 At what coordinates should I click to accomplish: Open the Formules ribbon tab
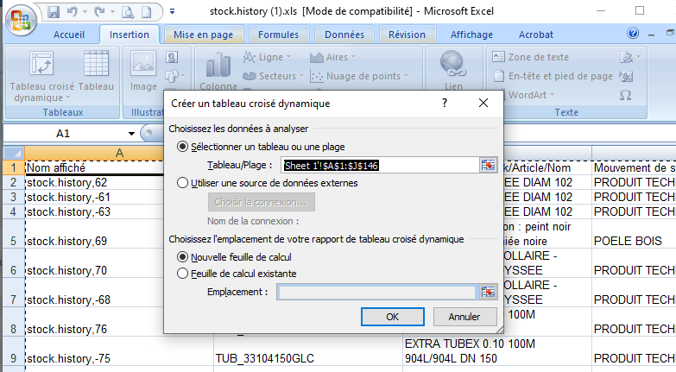(278, 35)
